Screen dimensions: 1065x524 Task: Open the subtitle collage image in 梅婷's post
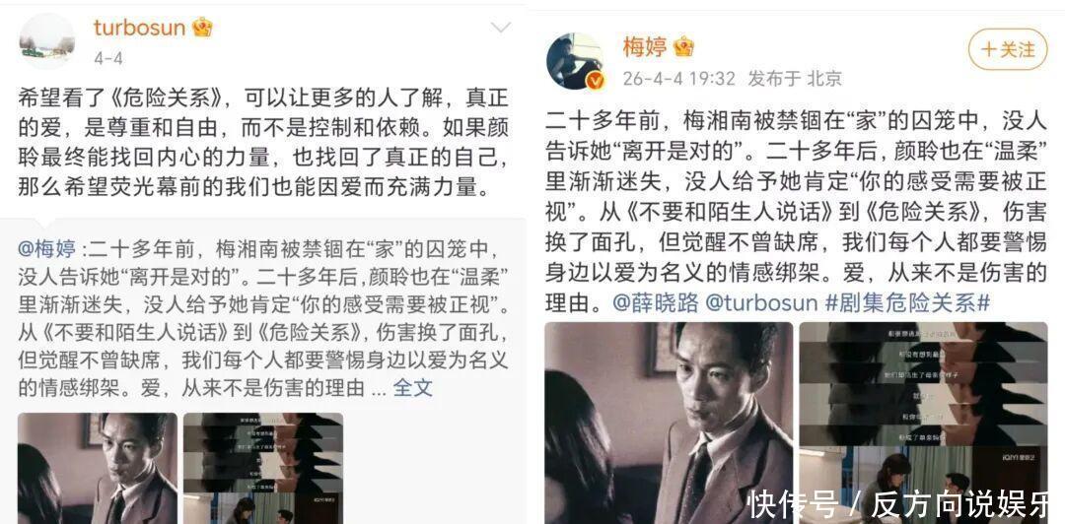pyautogui.click(x=923, y=423)
